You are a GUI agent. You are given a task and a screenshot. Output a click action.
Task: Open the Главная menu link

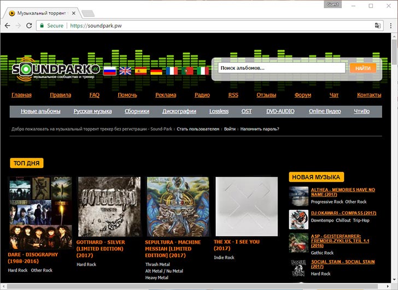coord(21,95)
